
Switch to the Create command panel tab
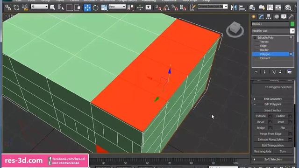coord(254,17)
